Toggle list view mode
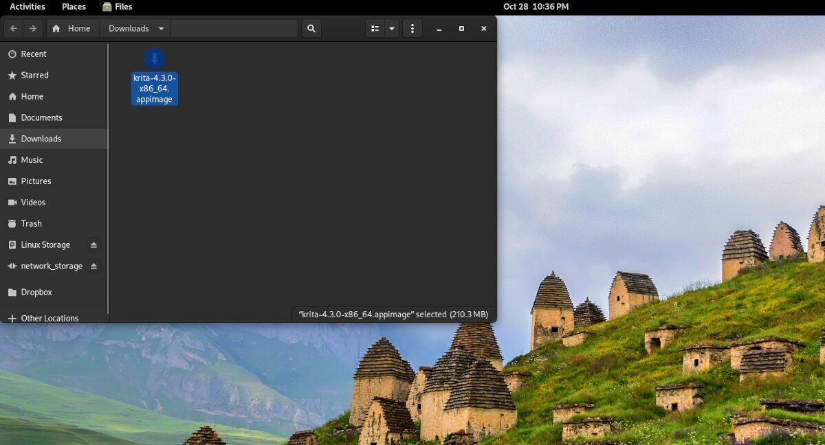The width and height of the screenshot is (825, 445). tap(374, 28)
